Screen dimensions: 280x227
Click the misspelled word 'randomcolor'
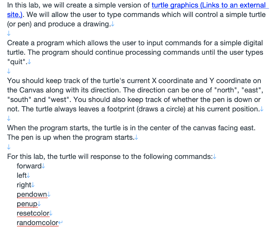(37, 223)
